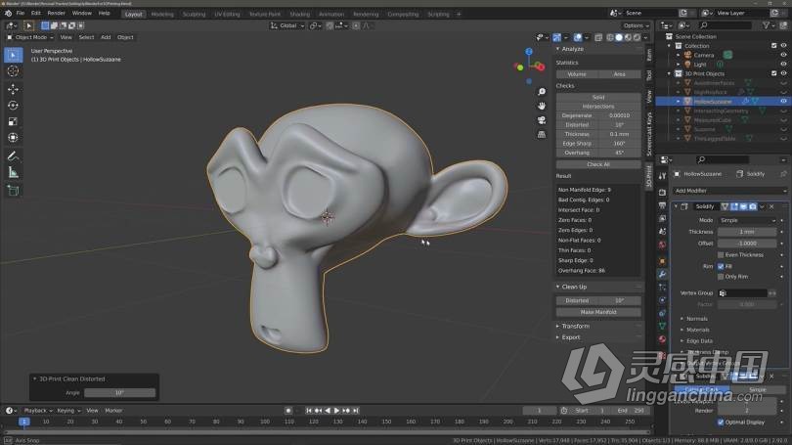The width and height of the screenshot is (792, 445).
Task: Hide the Light object in outliner
Action: coord(783,65)
